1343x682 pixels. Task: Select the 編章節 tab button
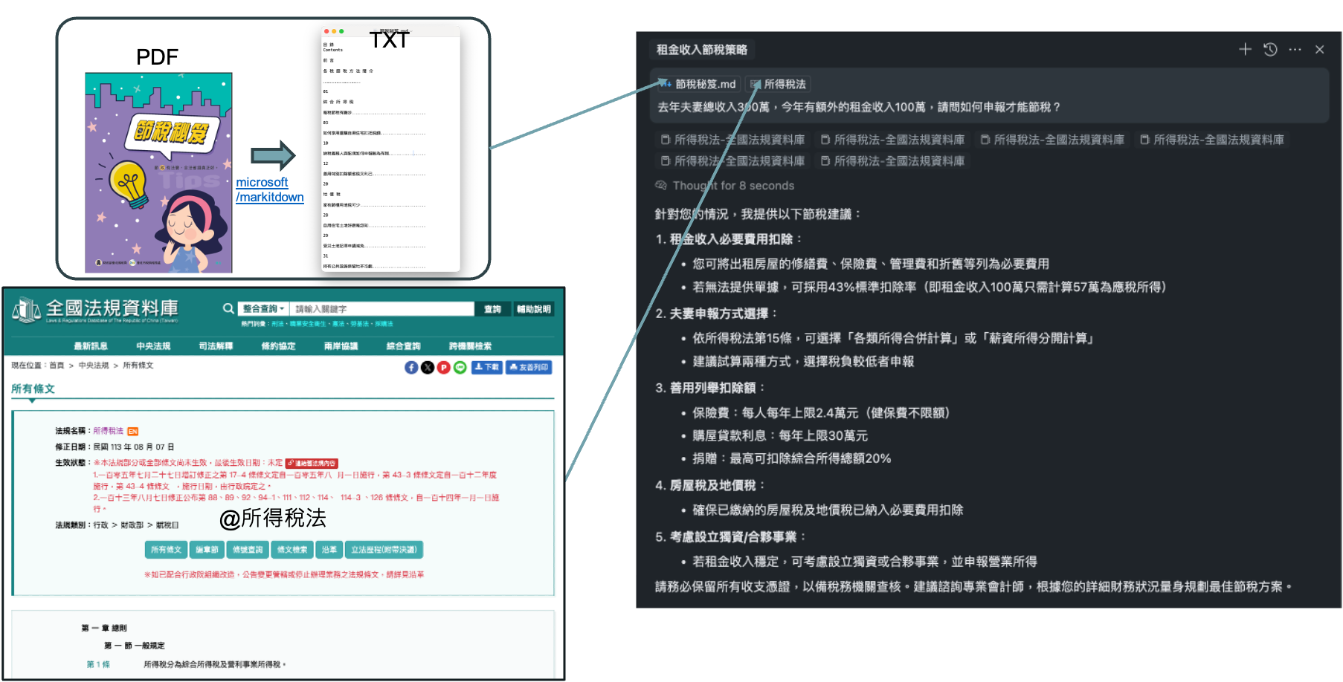207,550
